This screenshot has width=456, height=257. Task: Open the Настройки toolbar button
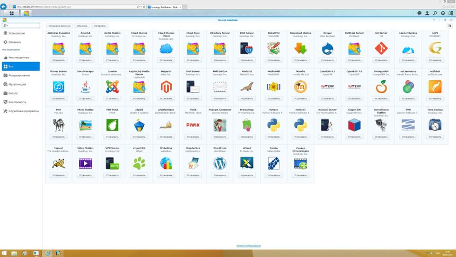(100, 26)
